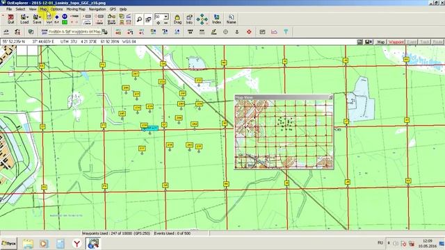Image resolution: width=445 pixels, height=250 pixels.
Task: Click the 'UTM 37U' coordinate readout
Action: (68, 42)
